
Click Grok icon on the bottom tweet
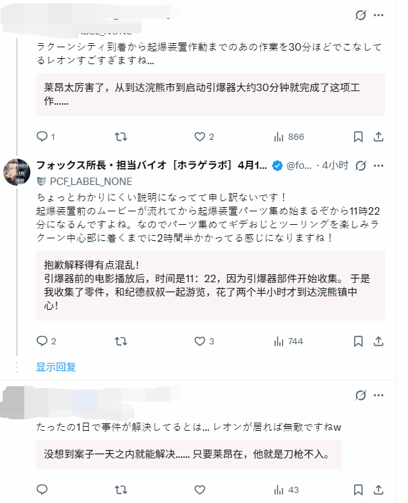tap(361, 394)
